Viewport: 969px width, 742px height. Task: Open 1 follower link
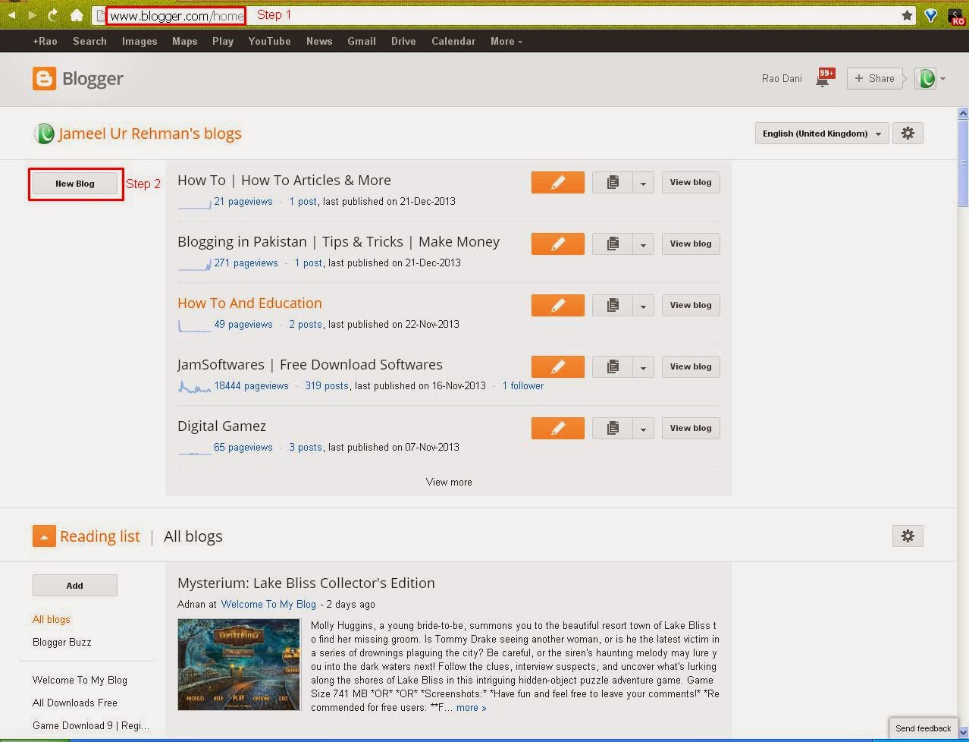(x=523, y=385)
